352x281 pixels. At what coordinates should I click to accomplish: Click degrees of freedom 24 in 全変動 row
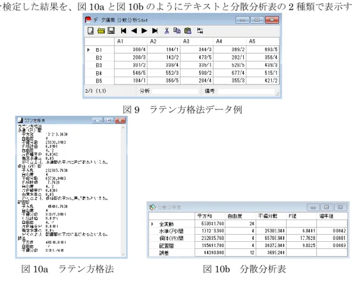pyautogui.click(x=240, y=224)
